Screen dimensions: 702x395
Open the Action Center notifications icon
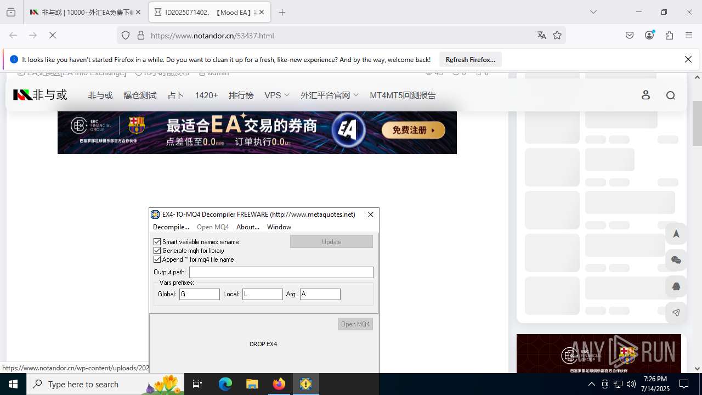tap(684, 384)
